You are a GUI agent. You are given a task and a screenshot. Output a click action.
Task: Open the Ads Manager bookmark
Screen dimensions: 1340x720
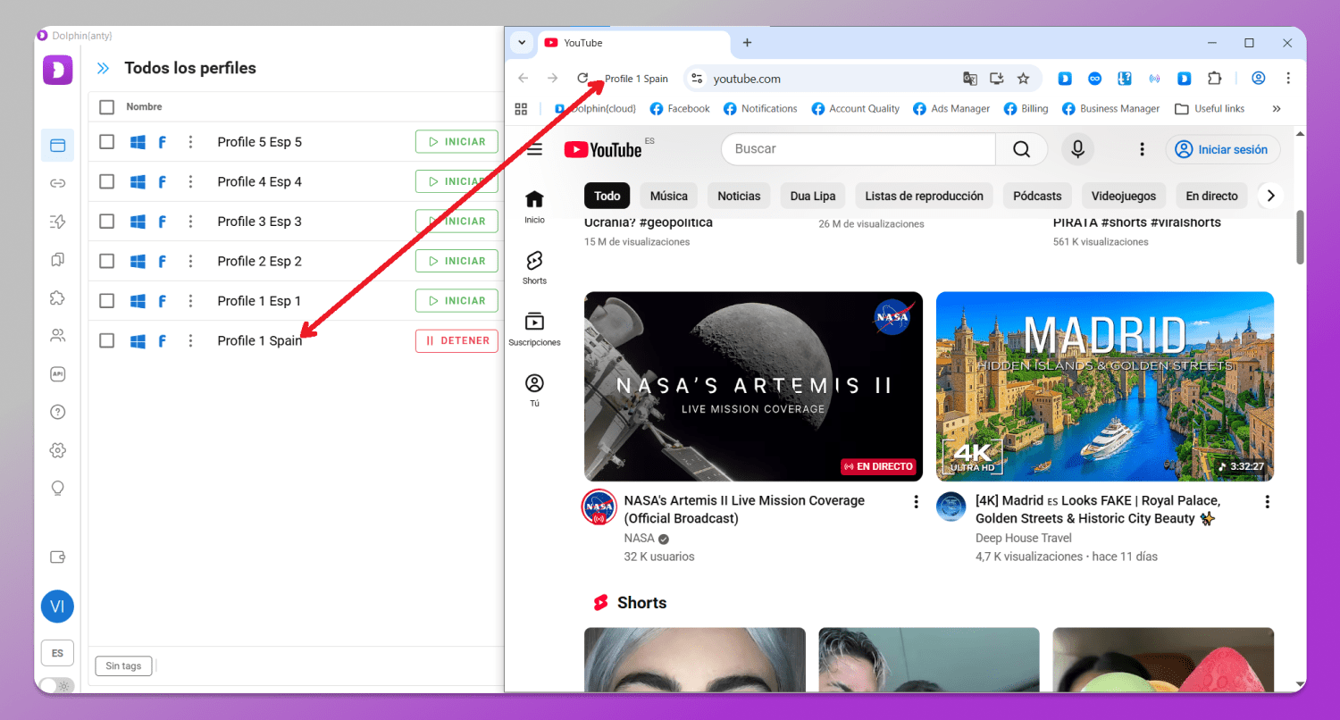951,109
